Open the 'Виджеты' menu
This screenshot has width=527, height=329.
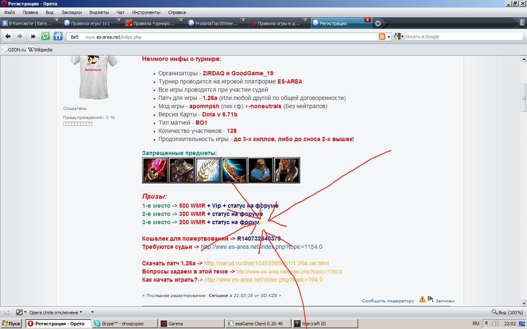[99, 12]
